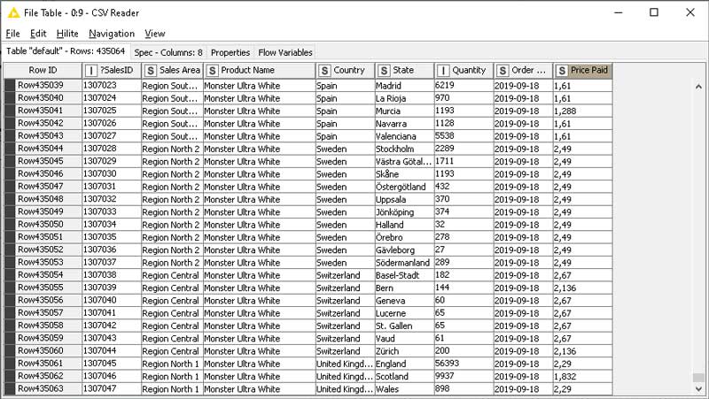This screenshot has width=709, height=399.
Task: Click the Price Paid column header
Action: click(583, 71)
